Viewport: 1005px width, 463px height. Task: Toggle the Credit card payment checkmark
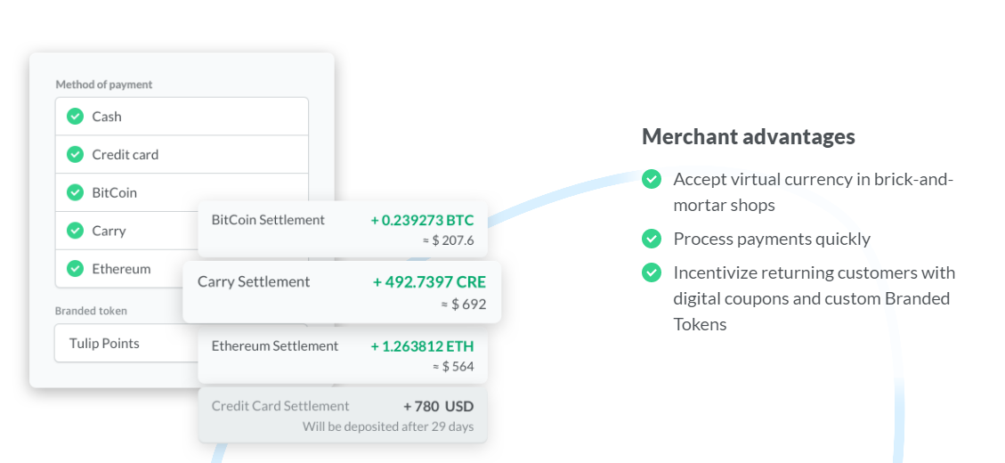(75, 155)
